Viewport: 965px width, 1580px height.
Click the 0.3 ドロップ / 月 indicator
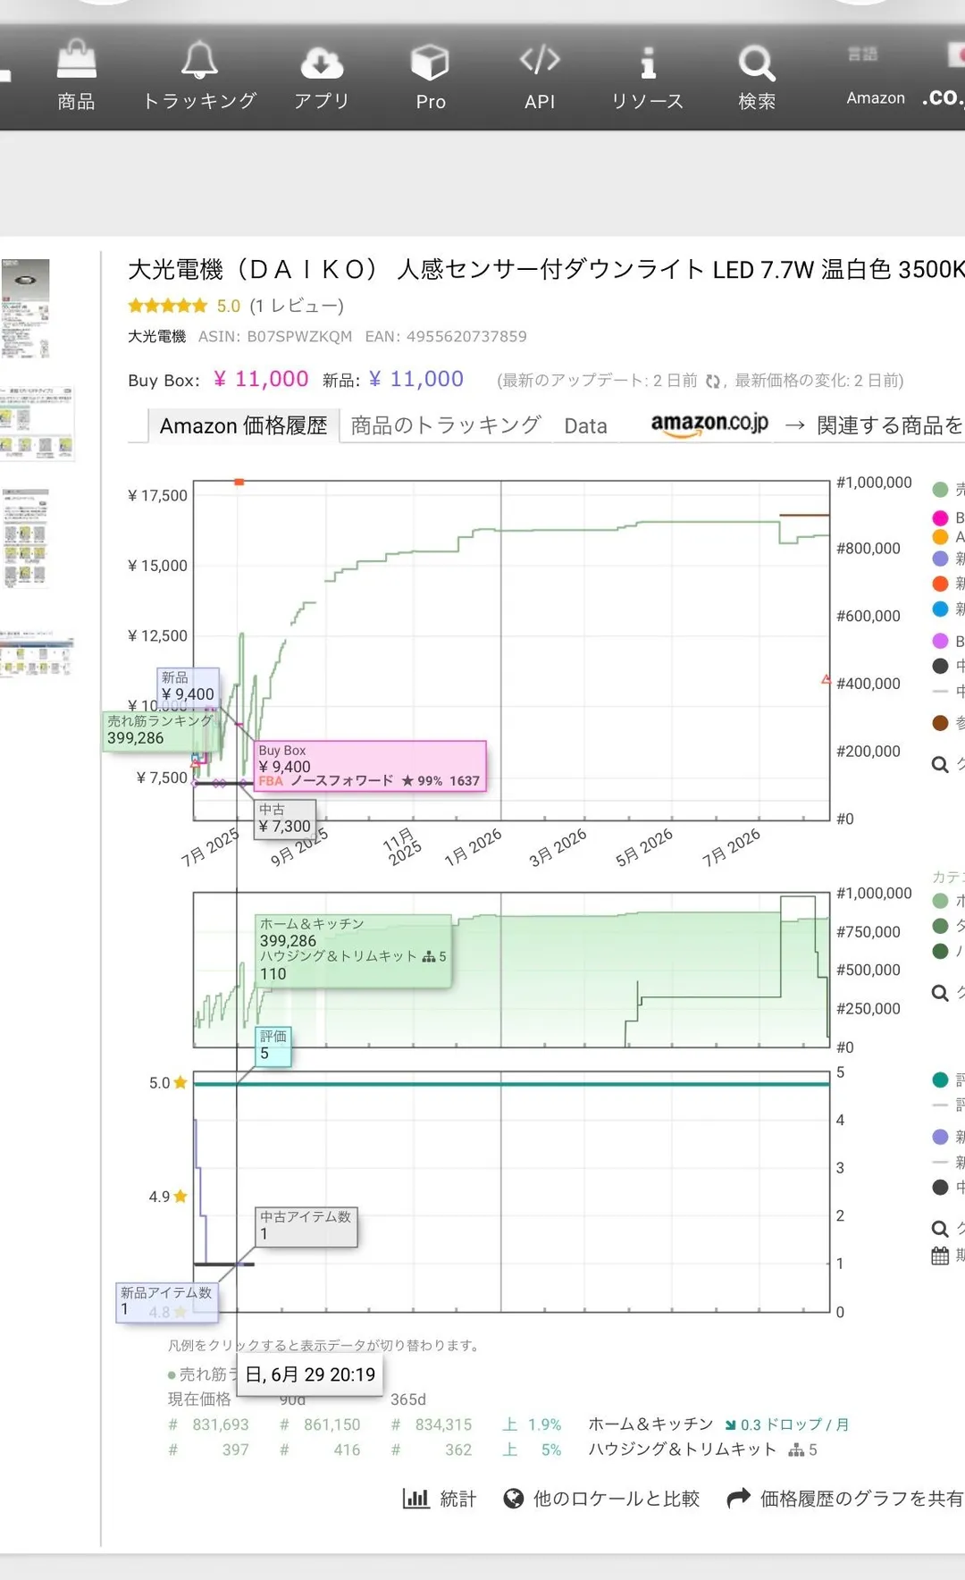click(787, 1425)
